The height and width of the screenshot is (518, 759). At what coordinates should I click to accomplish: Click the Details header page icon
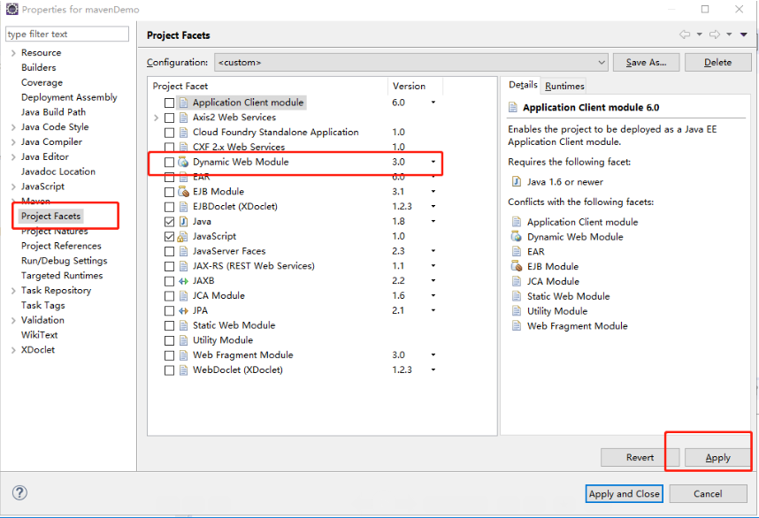tap(512, 107)
